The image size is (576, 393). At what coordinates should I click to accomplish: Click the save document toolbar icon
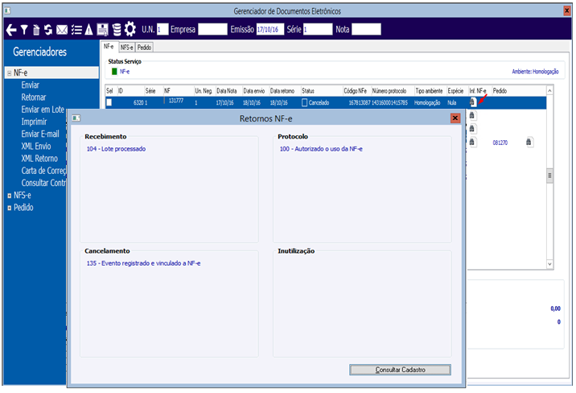102,30
